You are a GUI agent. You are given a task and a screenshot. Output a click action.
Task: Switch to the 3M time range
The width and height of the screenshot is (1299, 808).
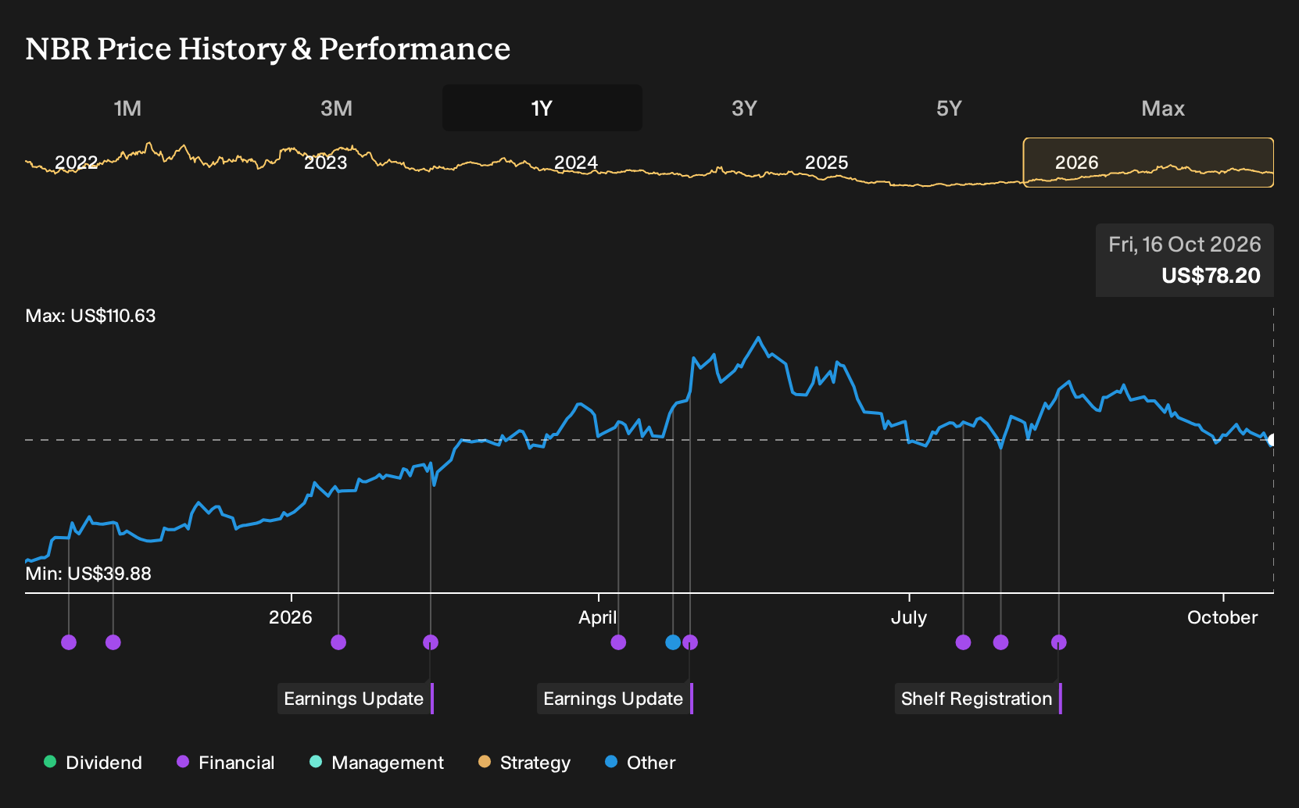click(336, 108)
